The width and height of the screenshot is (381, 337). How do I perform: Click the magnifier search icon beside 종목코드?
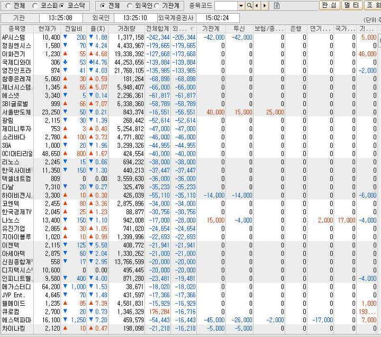pyautogui.click(x=249, y=6)
